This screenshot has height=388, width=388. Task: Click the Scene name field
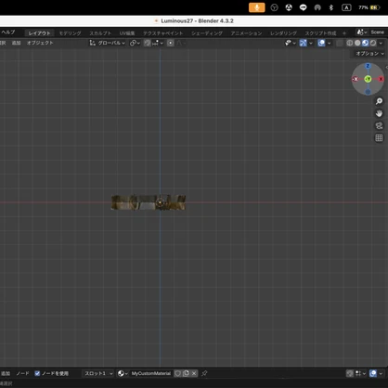(x=378, y=32)
